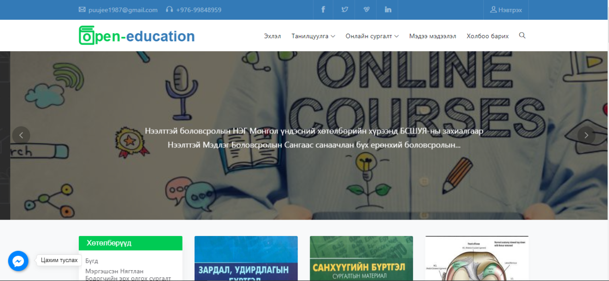Click the +976-99848959 phone number
Image resolution: width=609 pixels, height=281 pixels.
pos(199,10)
